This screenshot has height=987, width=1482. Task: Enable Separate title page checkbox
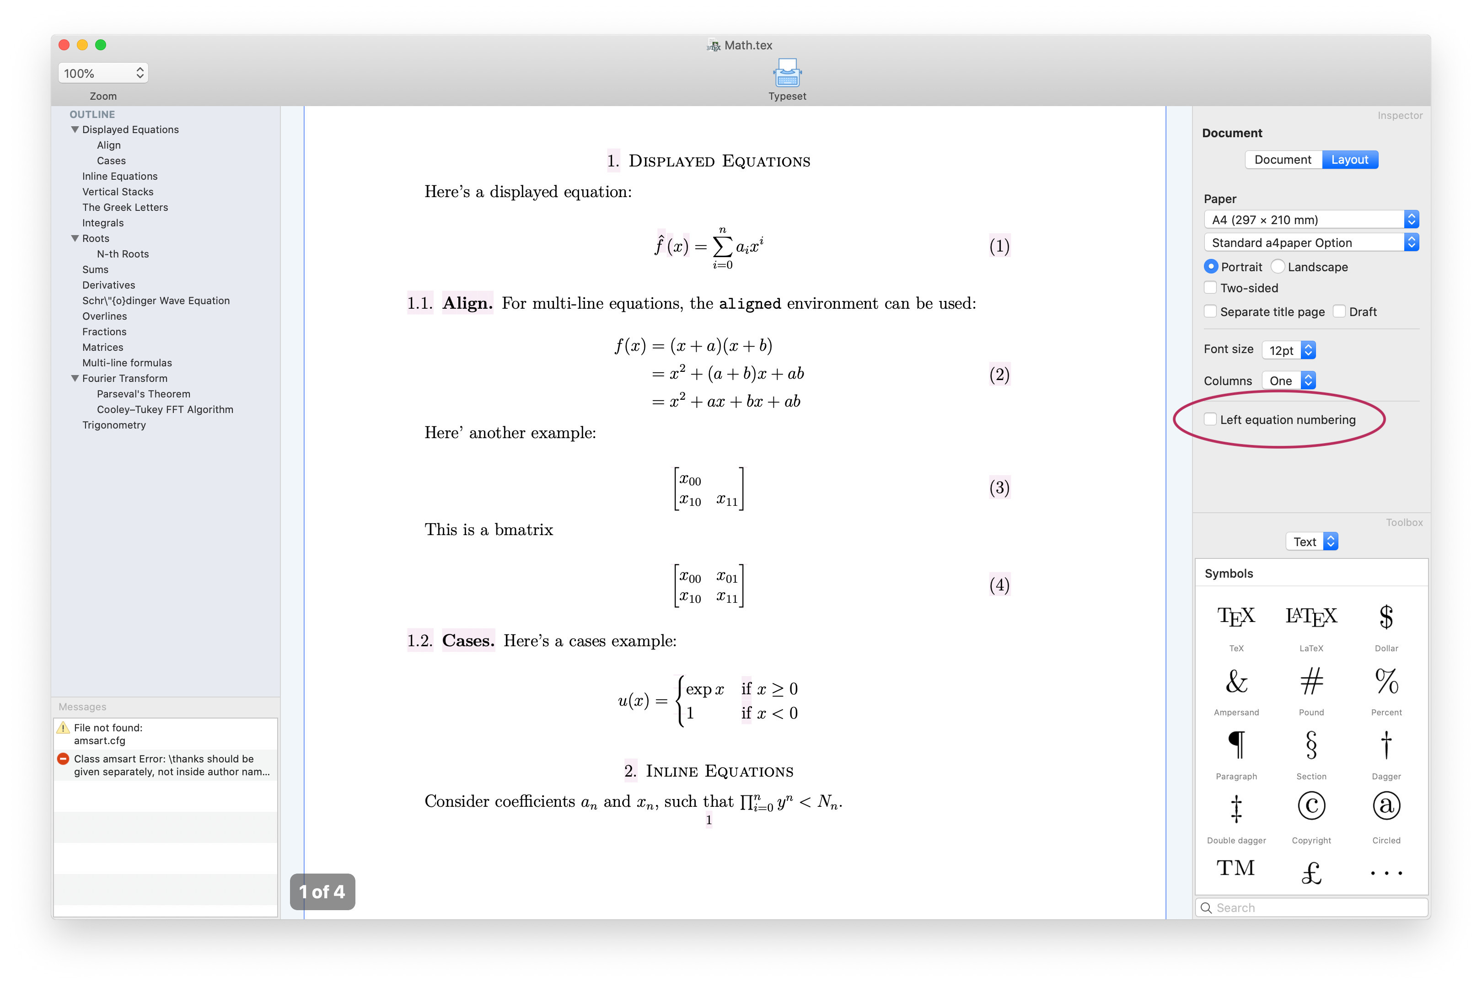point(1209,311)
